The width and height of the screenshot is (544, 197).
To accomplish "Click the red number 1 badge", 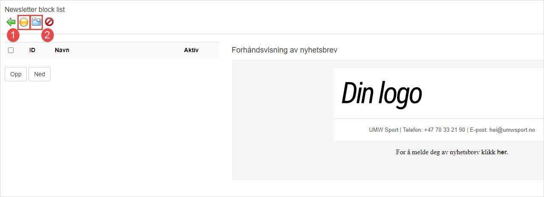I will 13,35.
